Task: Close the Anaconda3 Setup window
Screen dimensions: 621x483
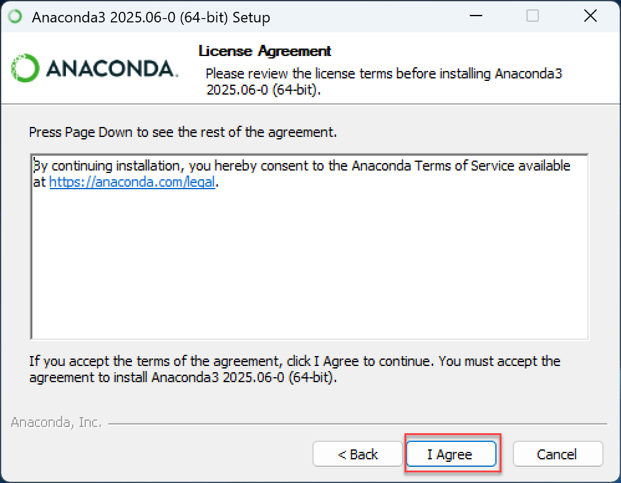Action: [590, 16]
